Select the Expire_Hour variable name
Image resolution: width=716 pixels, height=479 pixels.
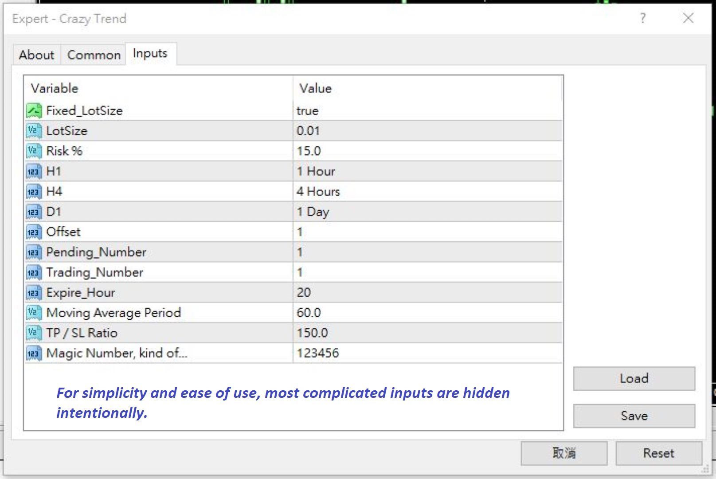[x=81, y=293]
